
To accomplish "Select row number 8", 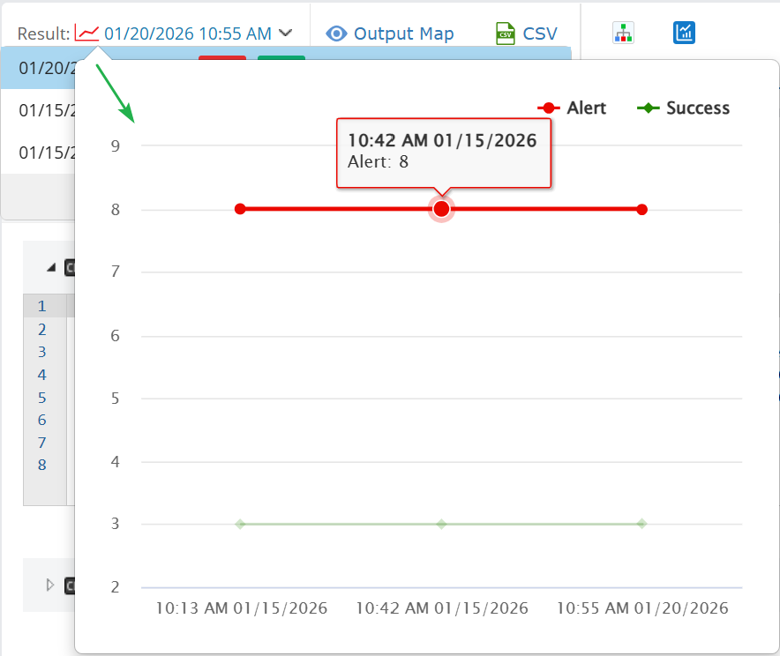I will point(41,465).
